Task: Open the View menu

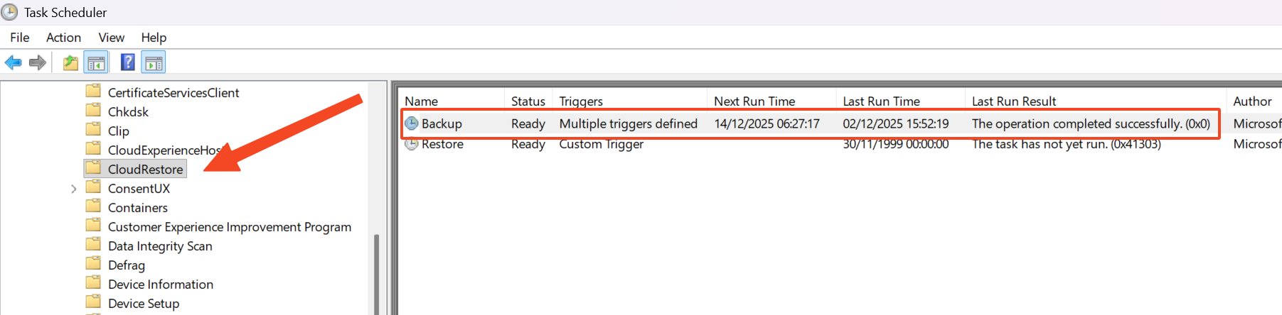Action: coord(111,38)
